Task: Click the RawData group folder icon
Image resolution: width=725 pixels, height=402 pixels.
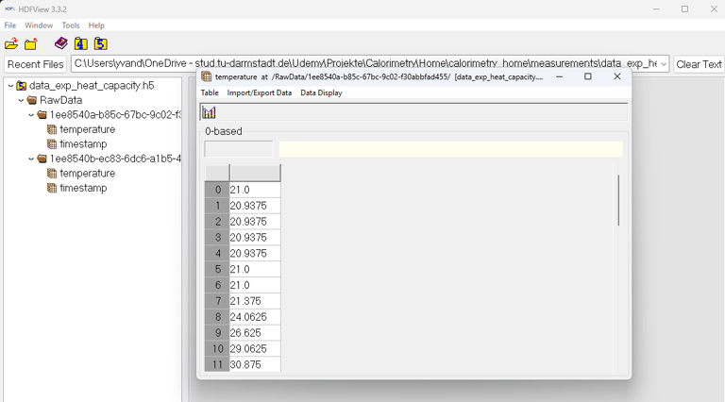Action: pyautogui.click(x=32, y=100)
